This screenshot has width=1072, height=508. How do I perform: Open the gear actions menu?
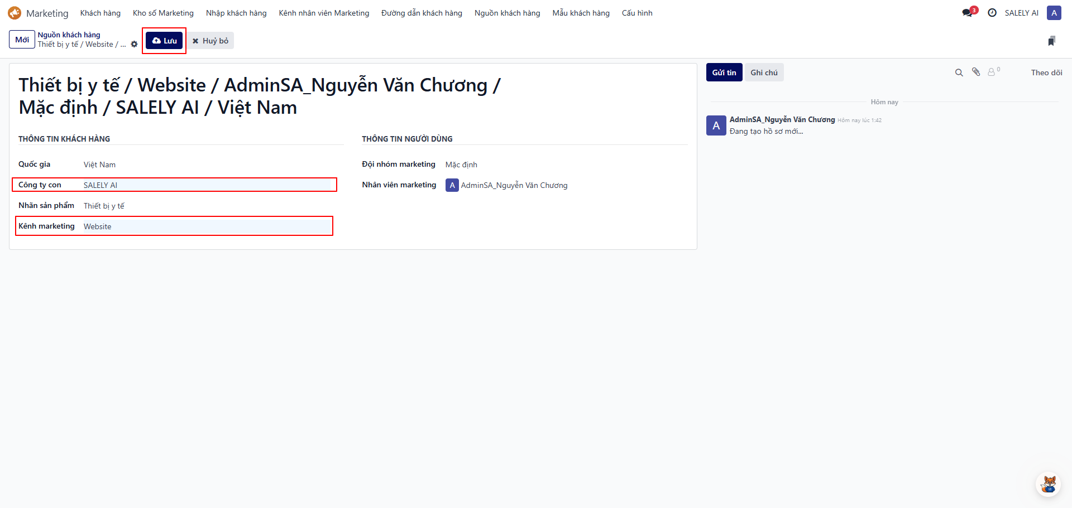click(134, 45)
